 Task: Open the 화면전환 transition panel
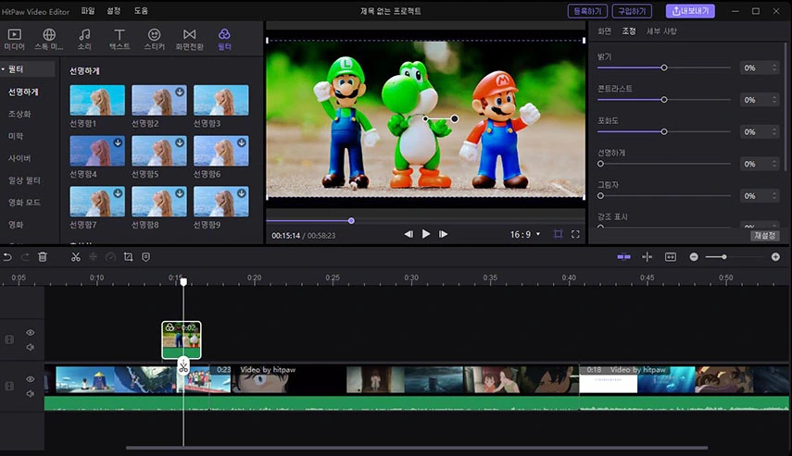[189, 40]
